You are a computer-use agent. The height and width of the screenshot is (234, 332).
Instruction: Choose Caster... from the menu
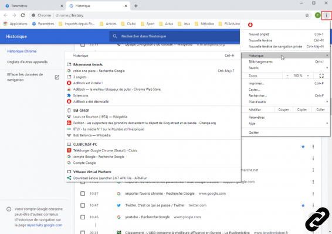pyautogui.click(x=286, y=90)
